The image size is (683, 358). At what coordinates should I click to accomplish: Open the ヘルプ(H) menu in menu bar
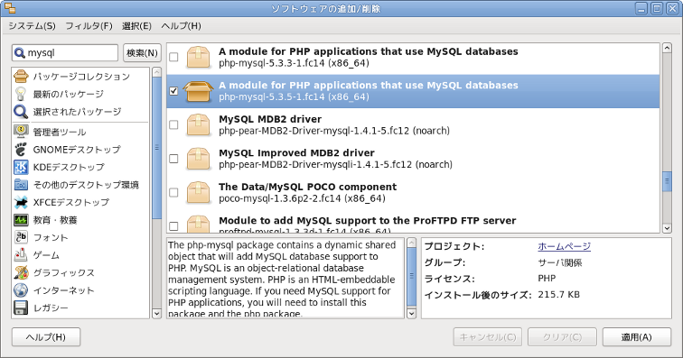[182, 26]
